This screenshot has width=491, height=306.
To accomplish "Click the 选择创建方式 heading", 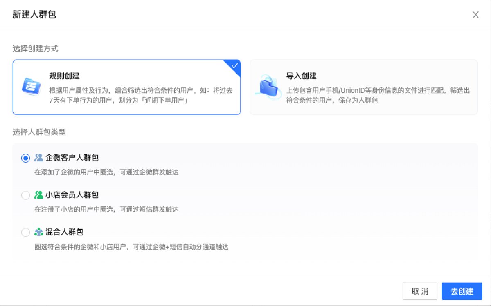I will 36,49.
